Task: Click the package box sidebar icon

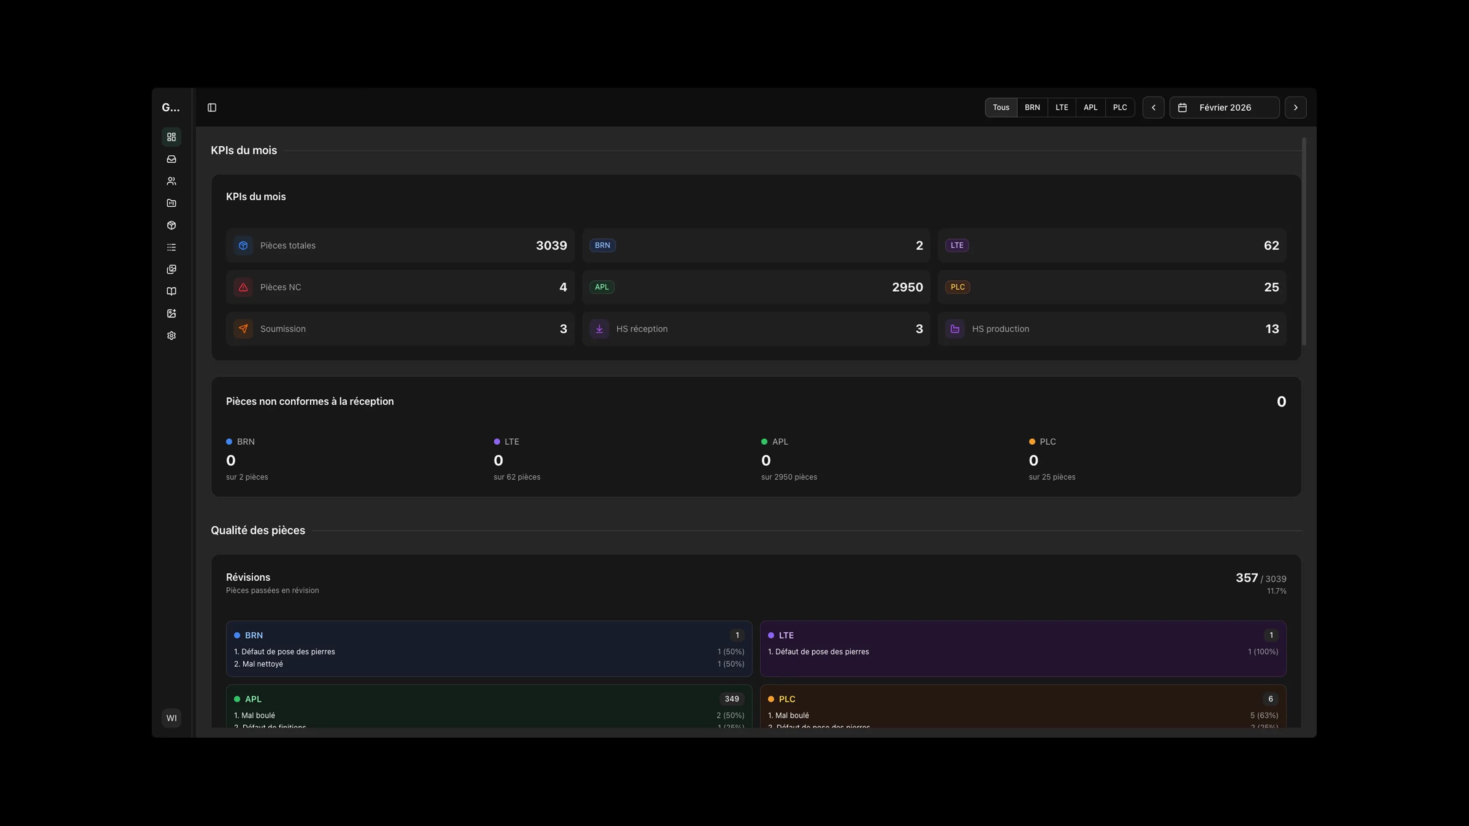Action: 171,225
